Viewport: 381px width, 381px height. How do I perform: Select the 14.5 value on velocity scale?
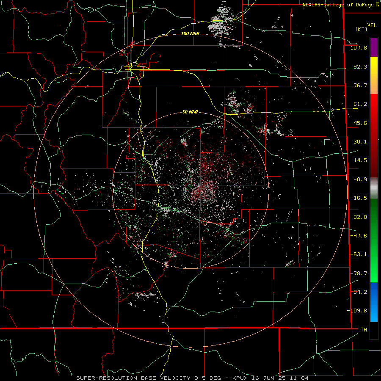click(360, 160)
